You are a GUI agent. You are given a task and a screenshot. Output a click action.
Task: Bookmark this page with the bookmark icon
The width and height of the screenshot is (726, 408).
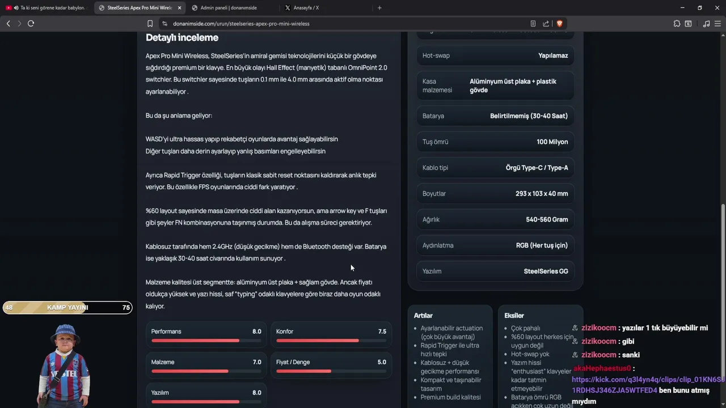pos(150,24)
